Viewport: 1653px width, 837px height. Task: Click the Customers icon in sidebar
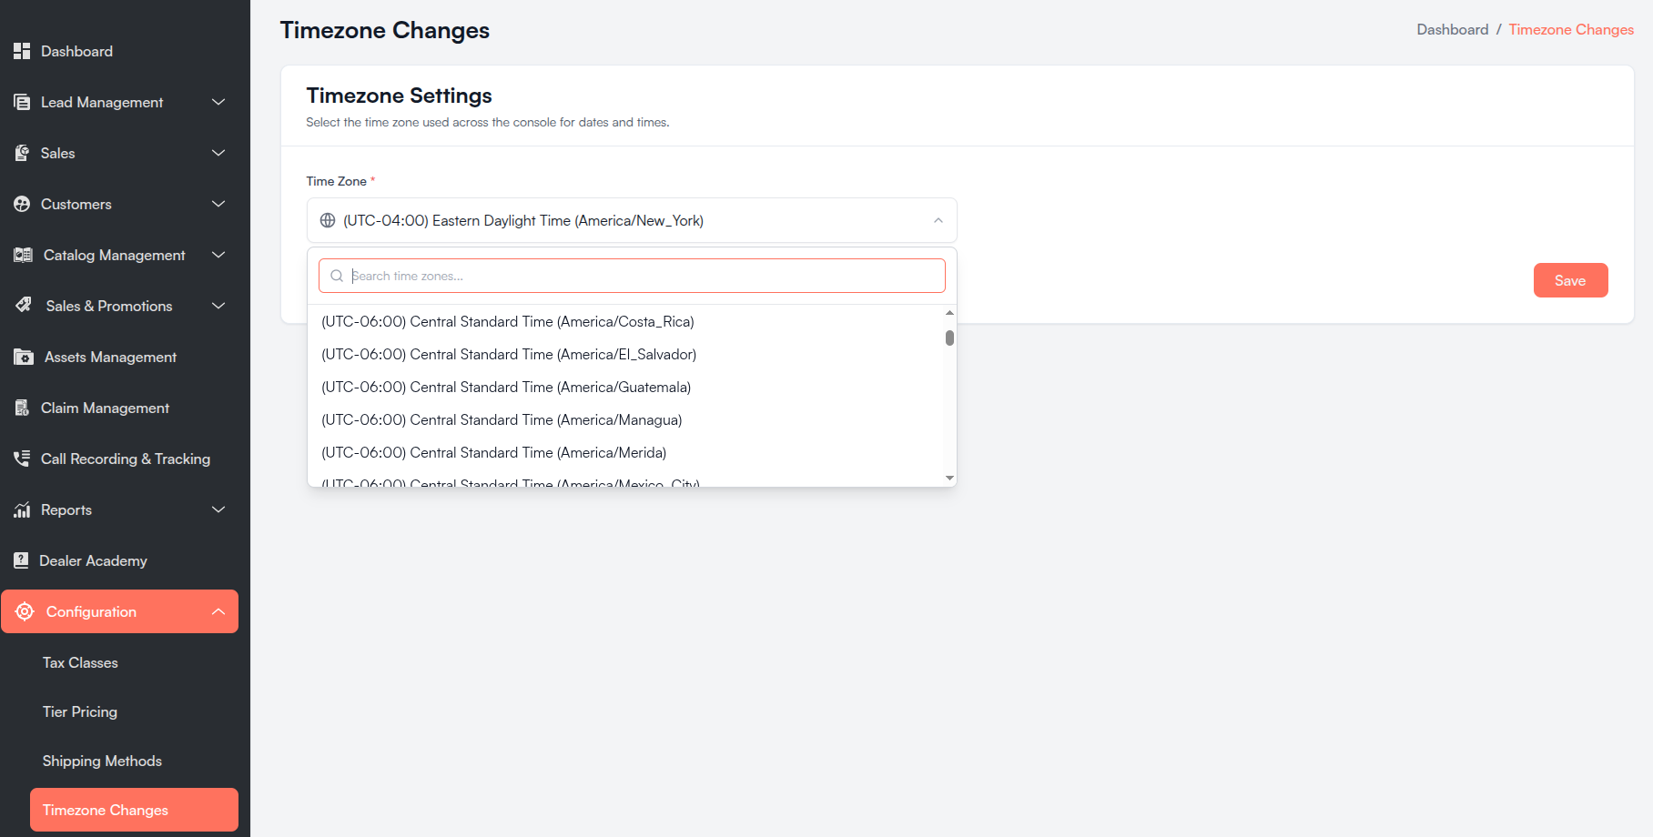[22, 204]
